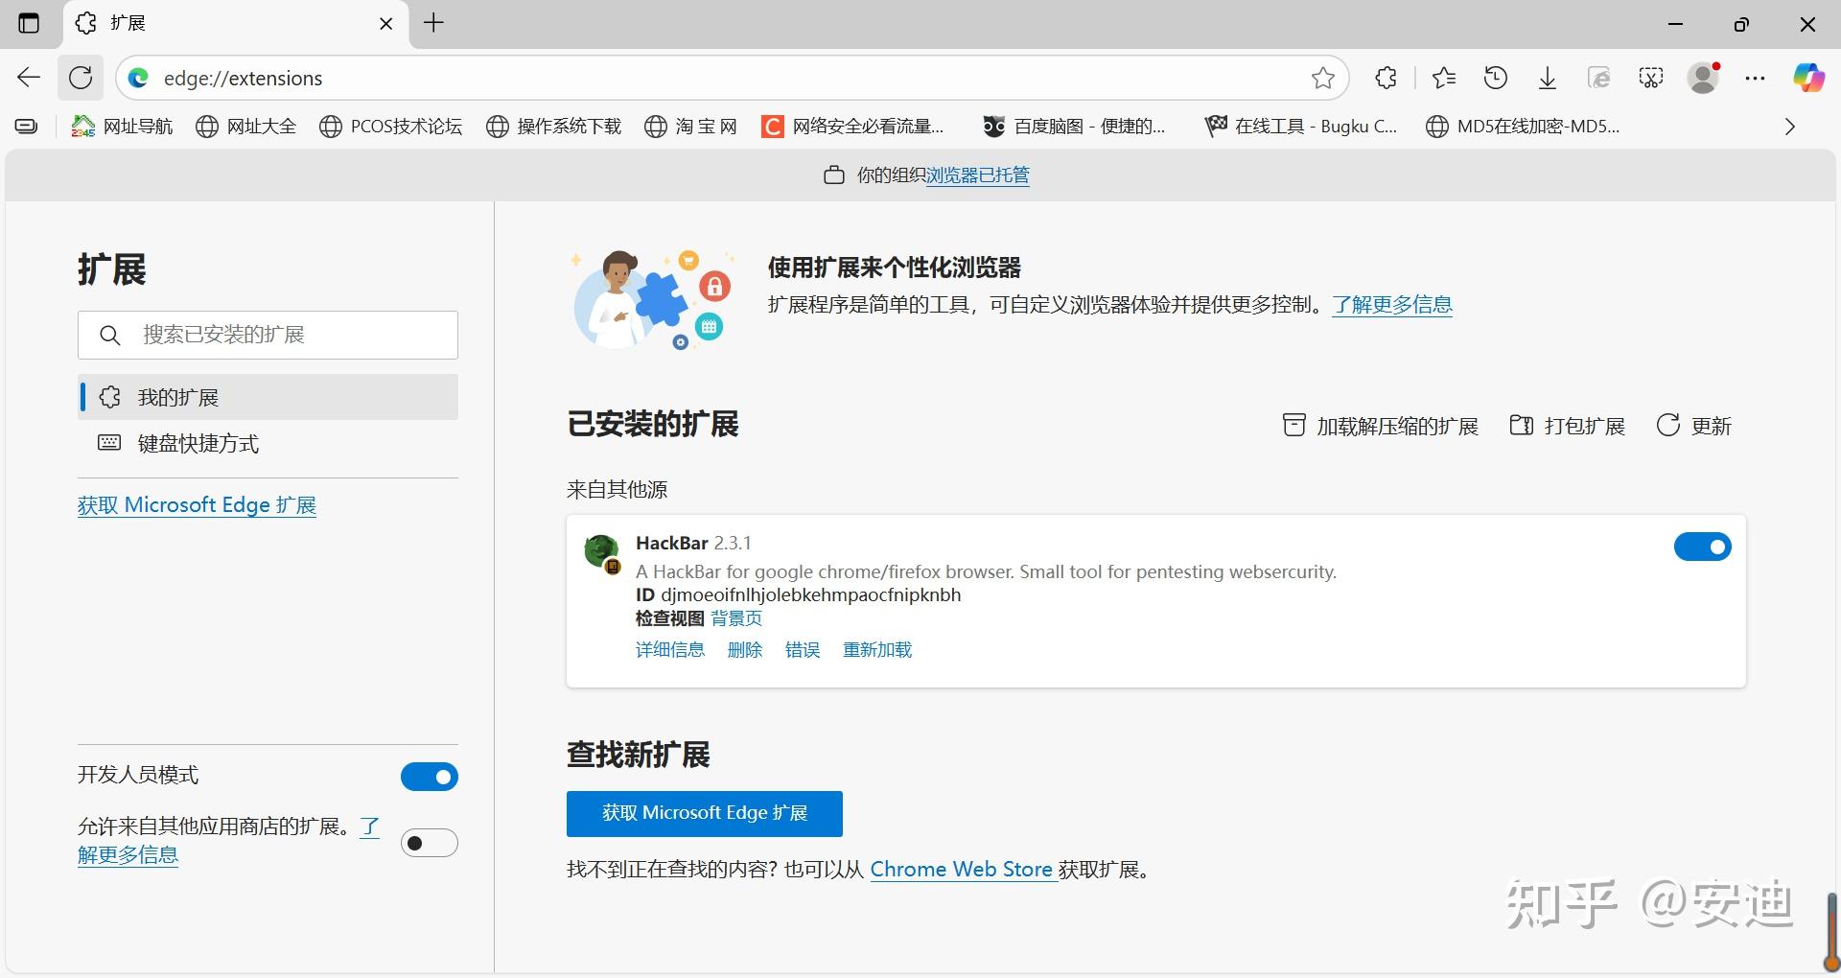Go back with the back arrow
The image size is (1841, 978).
pyautogui.click(x=29, y=78)
